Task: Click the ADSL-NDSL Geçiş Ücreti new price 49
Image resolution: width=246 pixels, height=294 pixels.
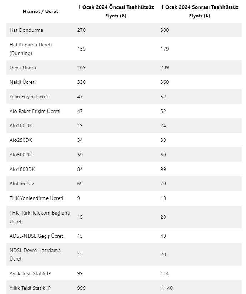Action: (163, 236)
